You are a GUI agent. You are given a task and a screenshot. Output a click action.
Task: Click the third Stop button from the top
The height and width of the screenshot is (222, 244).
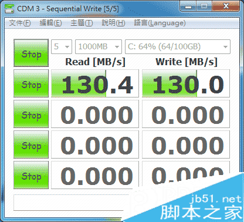point(31,114)
